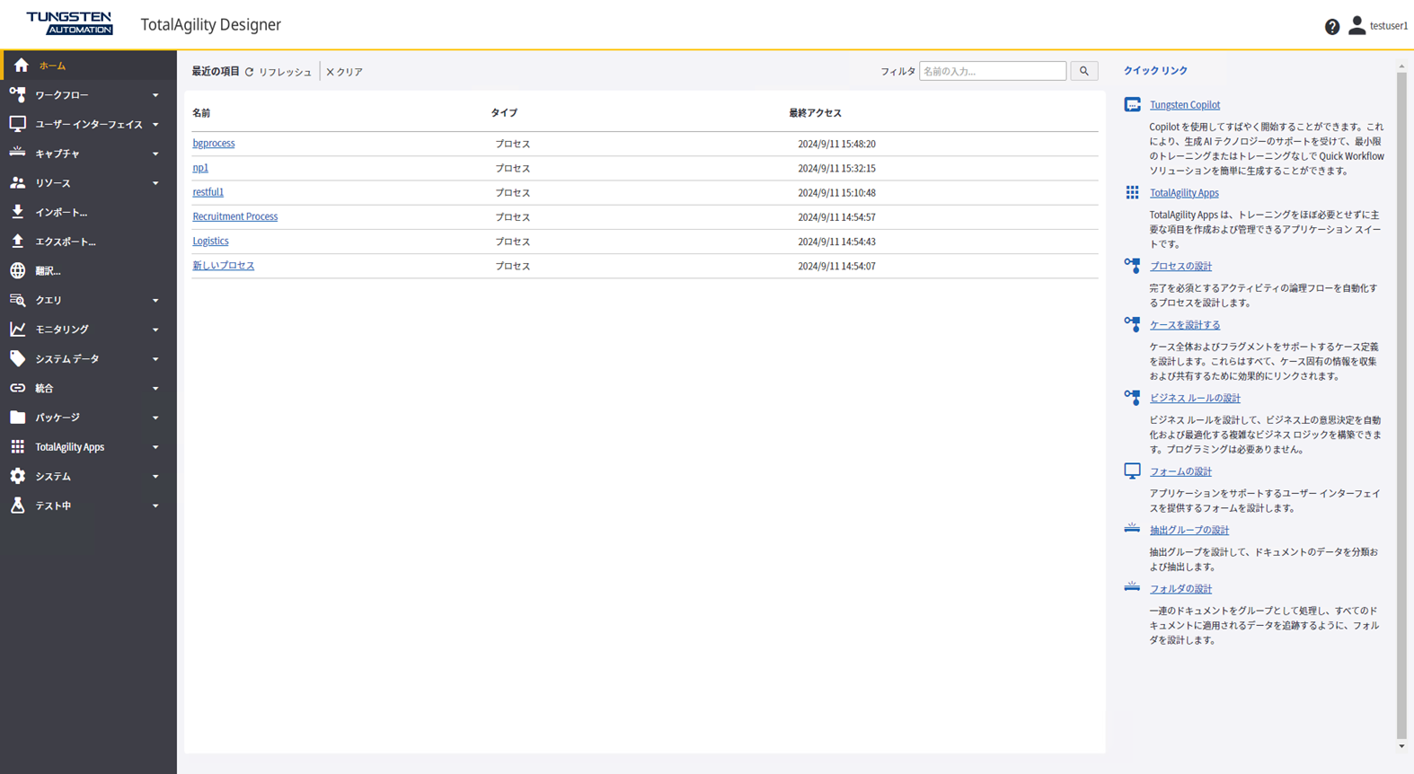Expand the キャプチャ sidebar section
1414x774 pixels.
(87, 154)
